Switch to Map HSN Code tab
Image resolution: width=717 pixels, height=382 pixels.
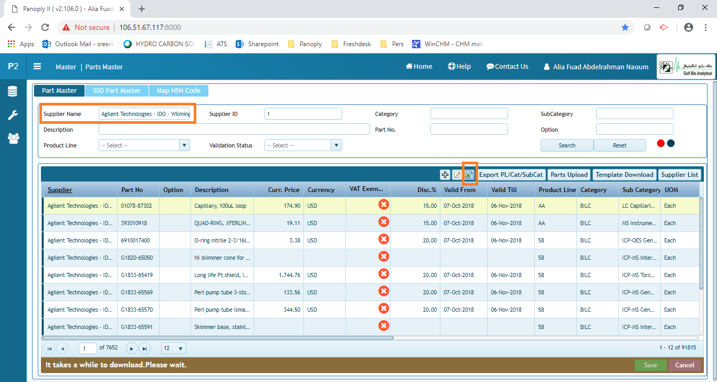coord(178,91)
